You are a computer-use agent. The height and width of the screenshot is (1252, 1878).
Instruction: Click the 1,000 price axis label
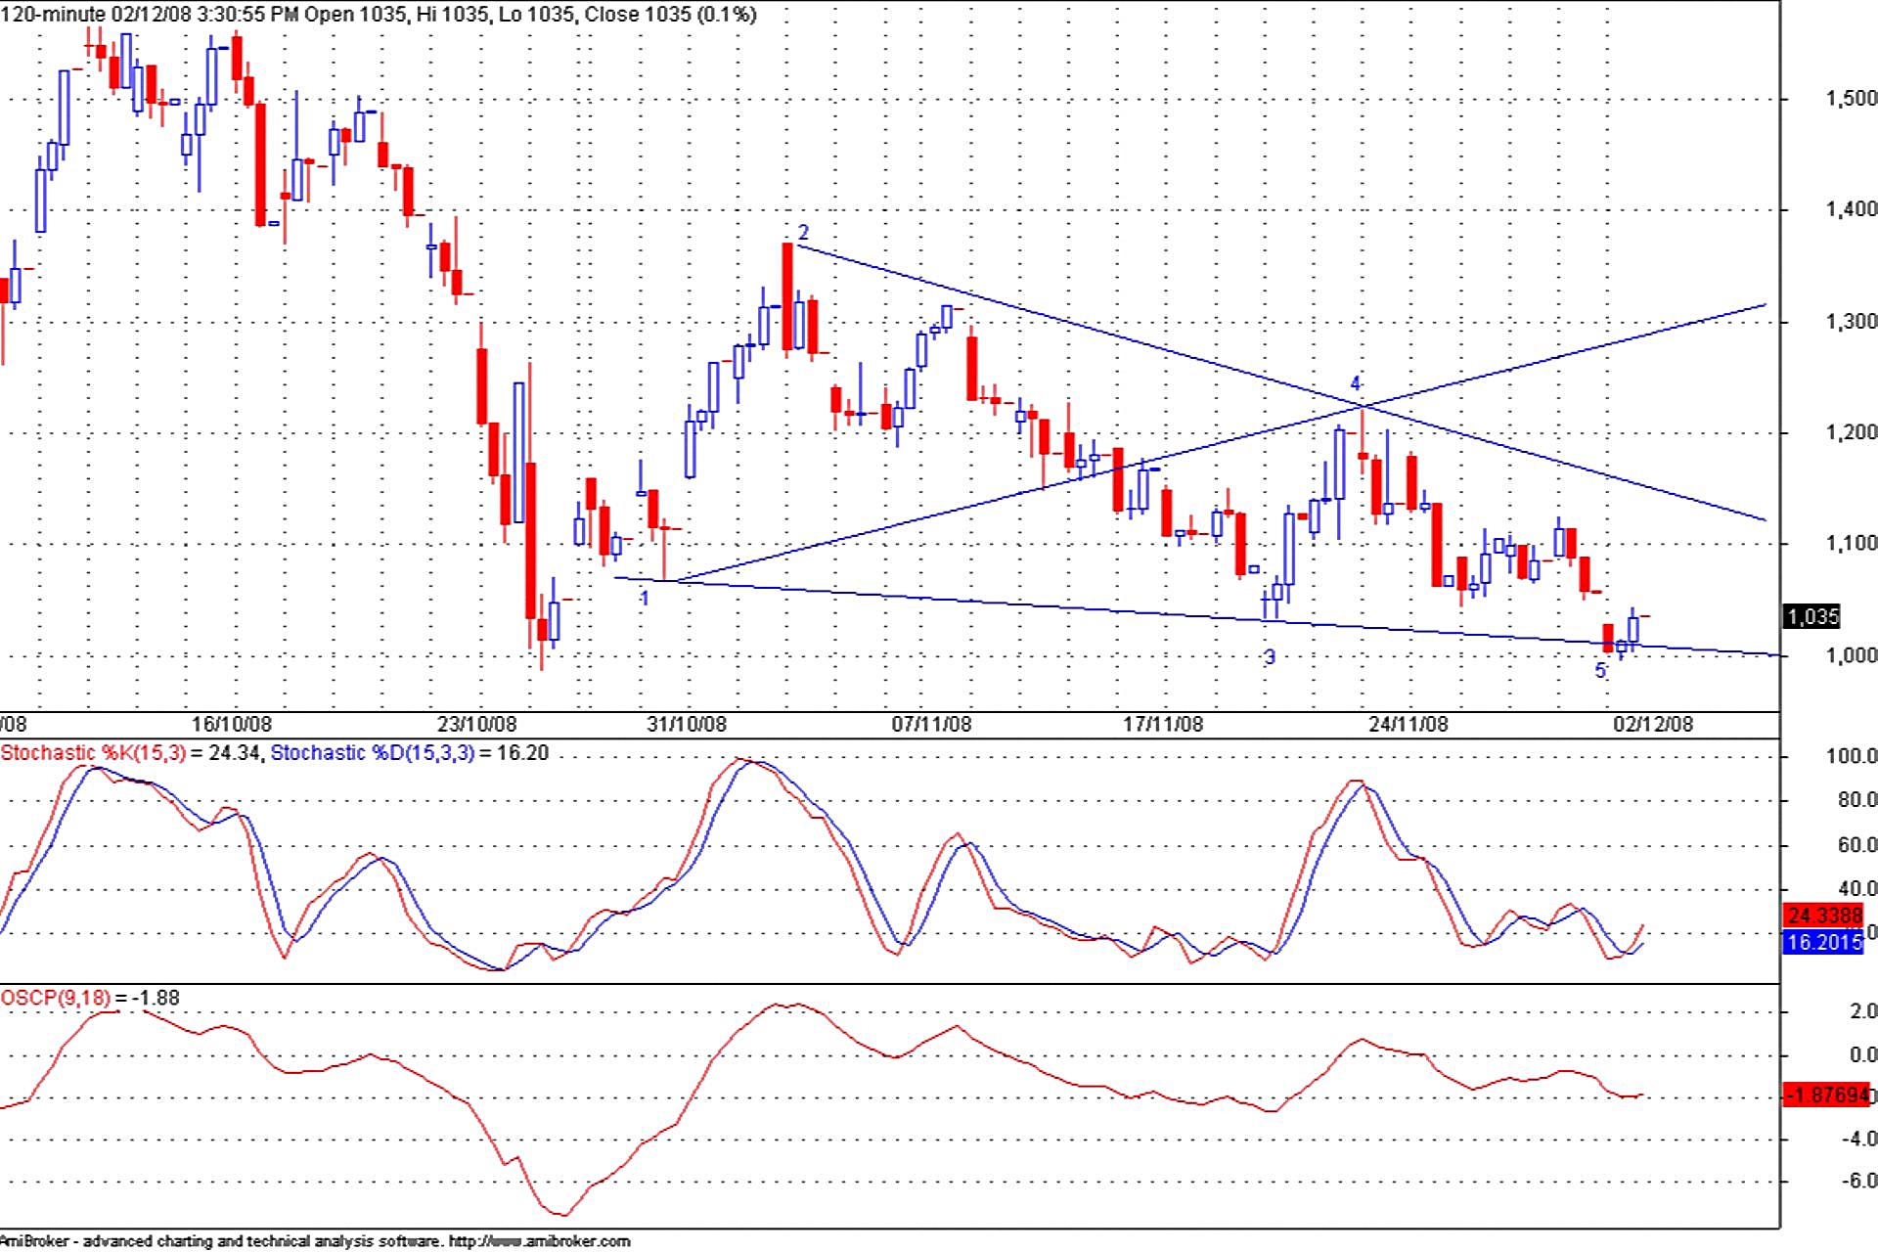1851,655
